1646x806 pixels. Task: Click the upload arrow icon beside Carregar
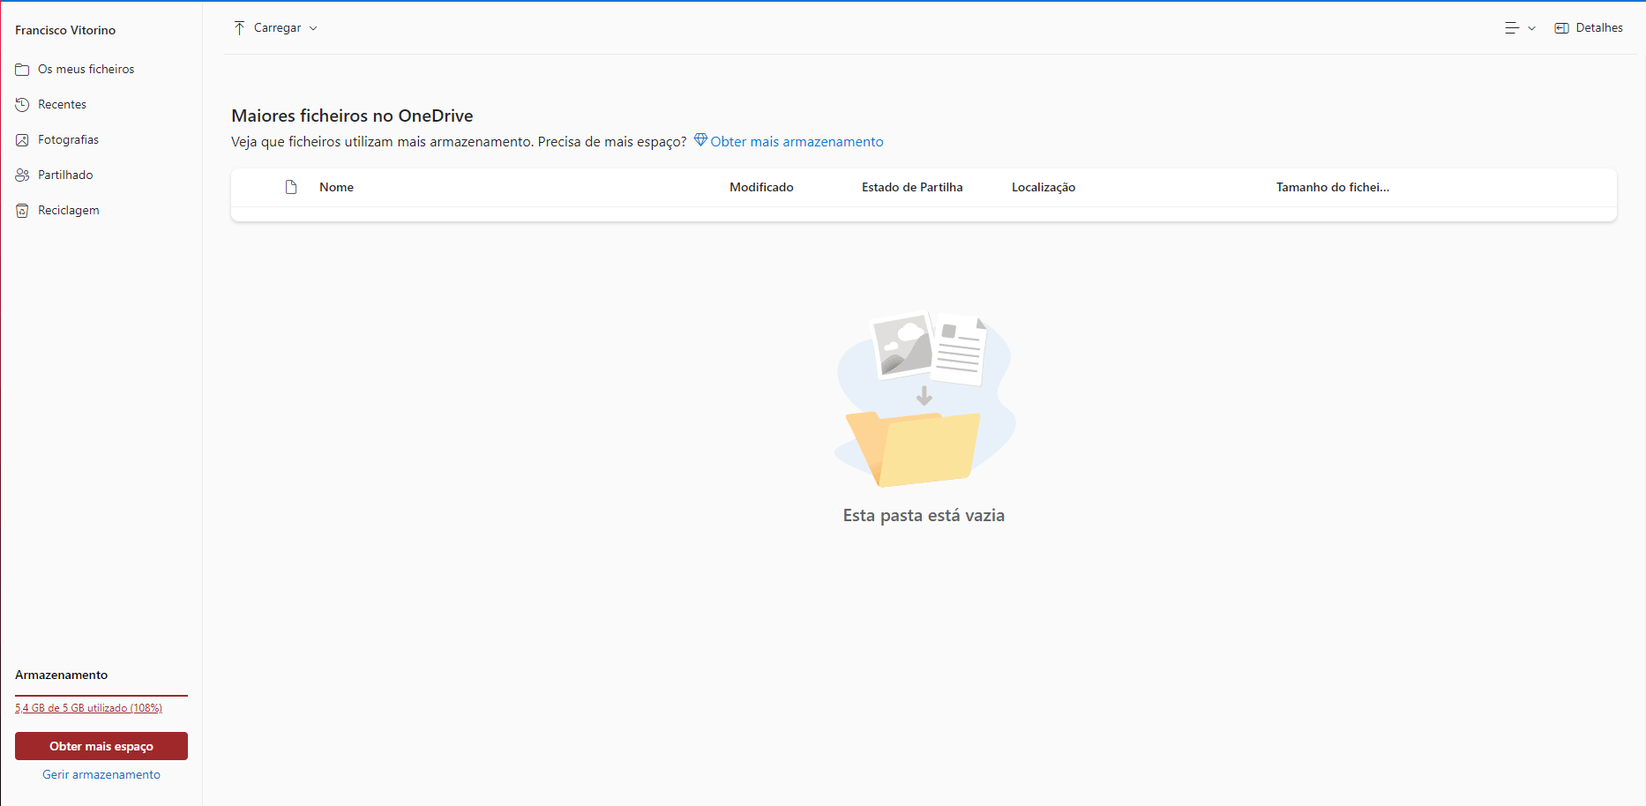coord(239,28)
